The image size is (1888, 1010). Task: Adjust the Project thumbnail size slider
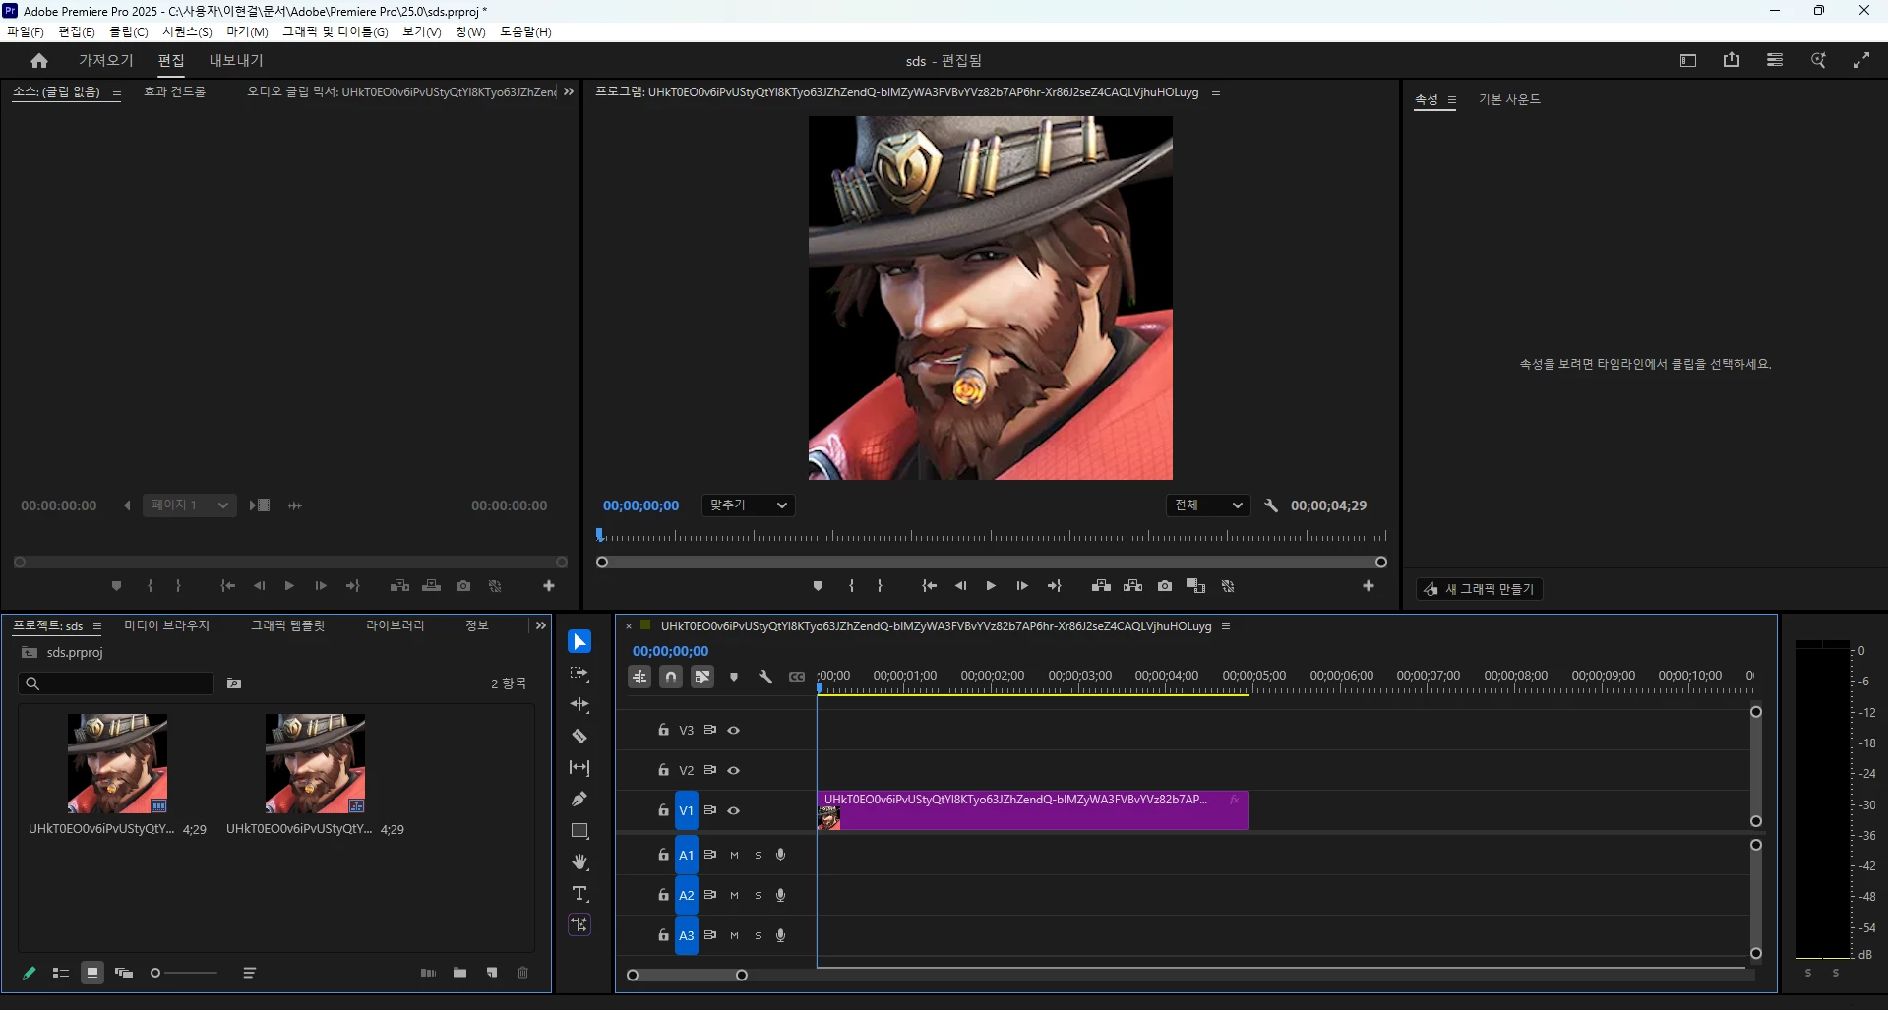coord(184,973)
